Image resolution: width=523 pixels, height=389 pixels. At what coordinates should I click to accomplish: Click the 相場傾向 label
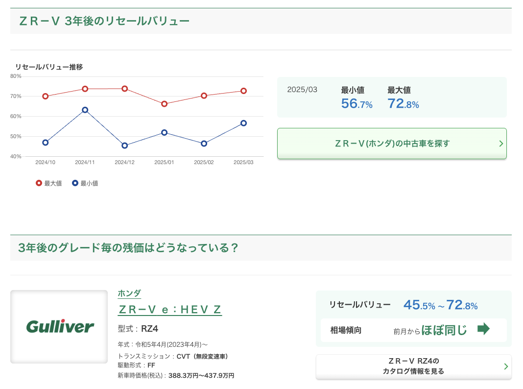pos(346,330)
